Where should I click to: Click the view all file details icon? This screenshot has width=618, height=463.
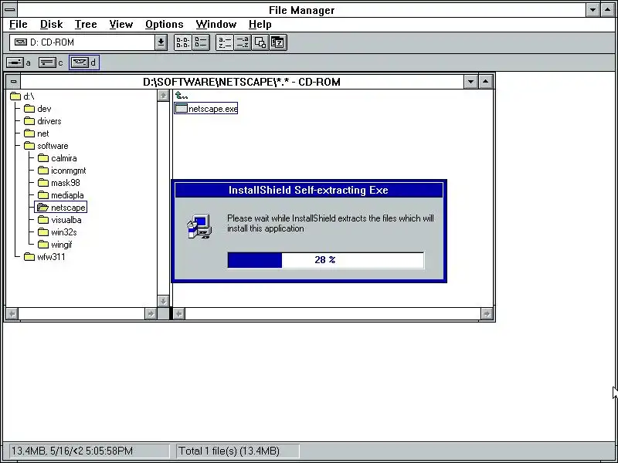(x=201, y=42)
